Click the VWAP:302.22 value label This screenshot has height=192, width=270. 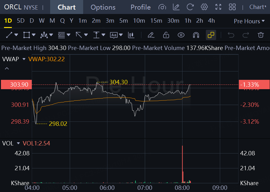(46, 59)
